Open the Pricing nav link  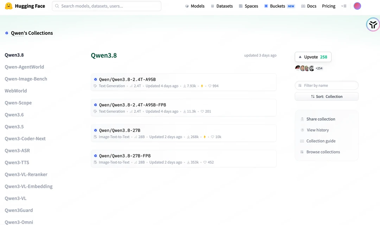click(329, 6)
